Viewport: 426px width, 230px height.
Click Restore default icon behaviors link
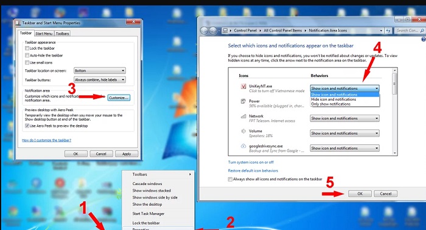(x=253, y=171)
